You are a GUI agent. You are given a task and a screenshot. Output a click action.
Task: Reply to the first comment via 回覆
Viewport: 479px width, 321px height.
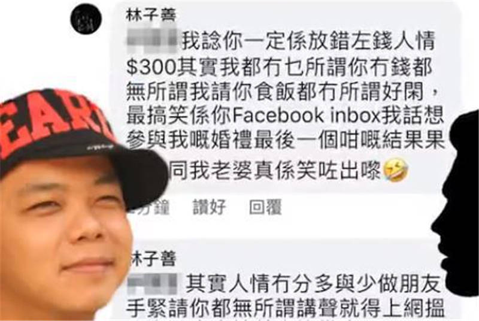[265, 207]
